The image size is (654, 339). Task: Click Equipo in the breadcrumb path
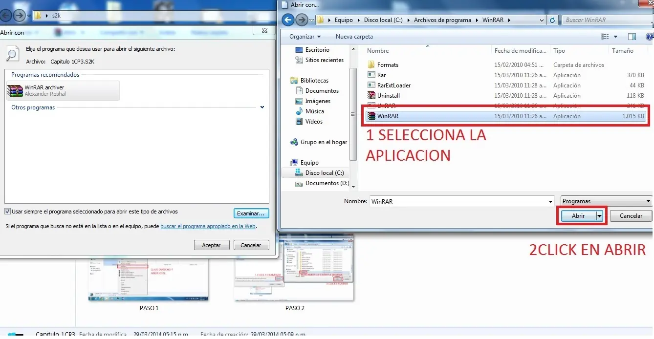pos(344,20)
